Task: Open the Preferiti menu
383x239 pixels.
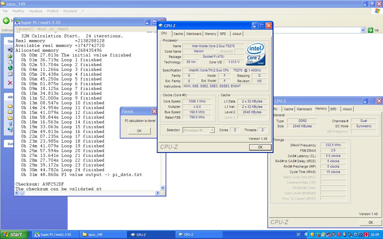Action: click(53, 11)
